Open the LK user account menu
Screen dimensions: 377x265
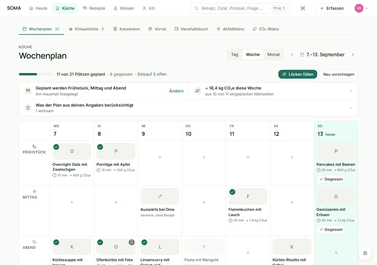361,8
